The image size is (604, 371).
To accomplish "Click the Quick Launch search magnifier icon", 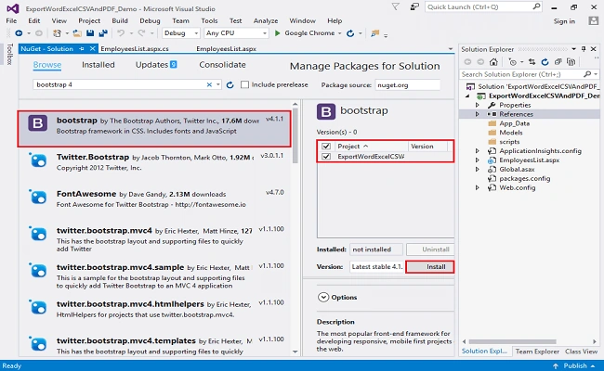I will (x=536, y=6).
